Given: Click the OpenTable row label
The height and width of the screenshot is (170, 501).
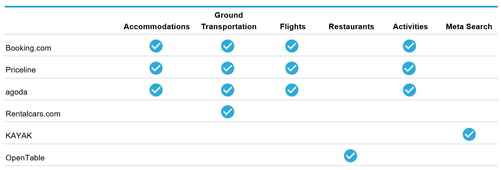Looking at the screenshot, I should 25,158.
